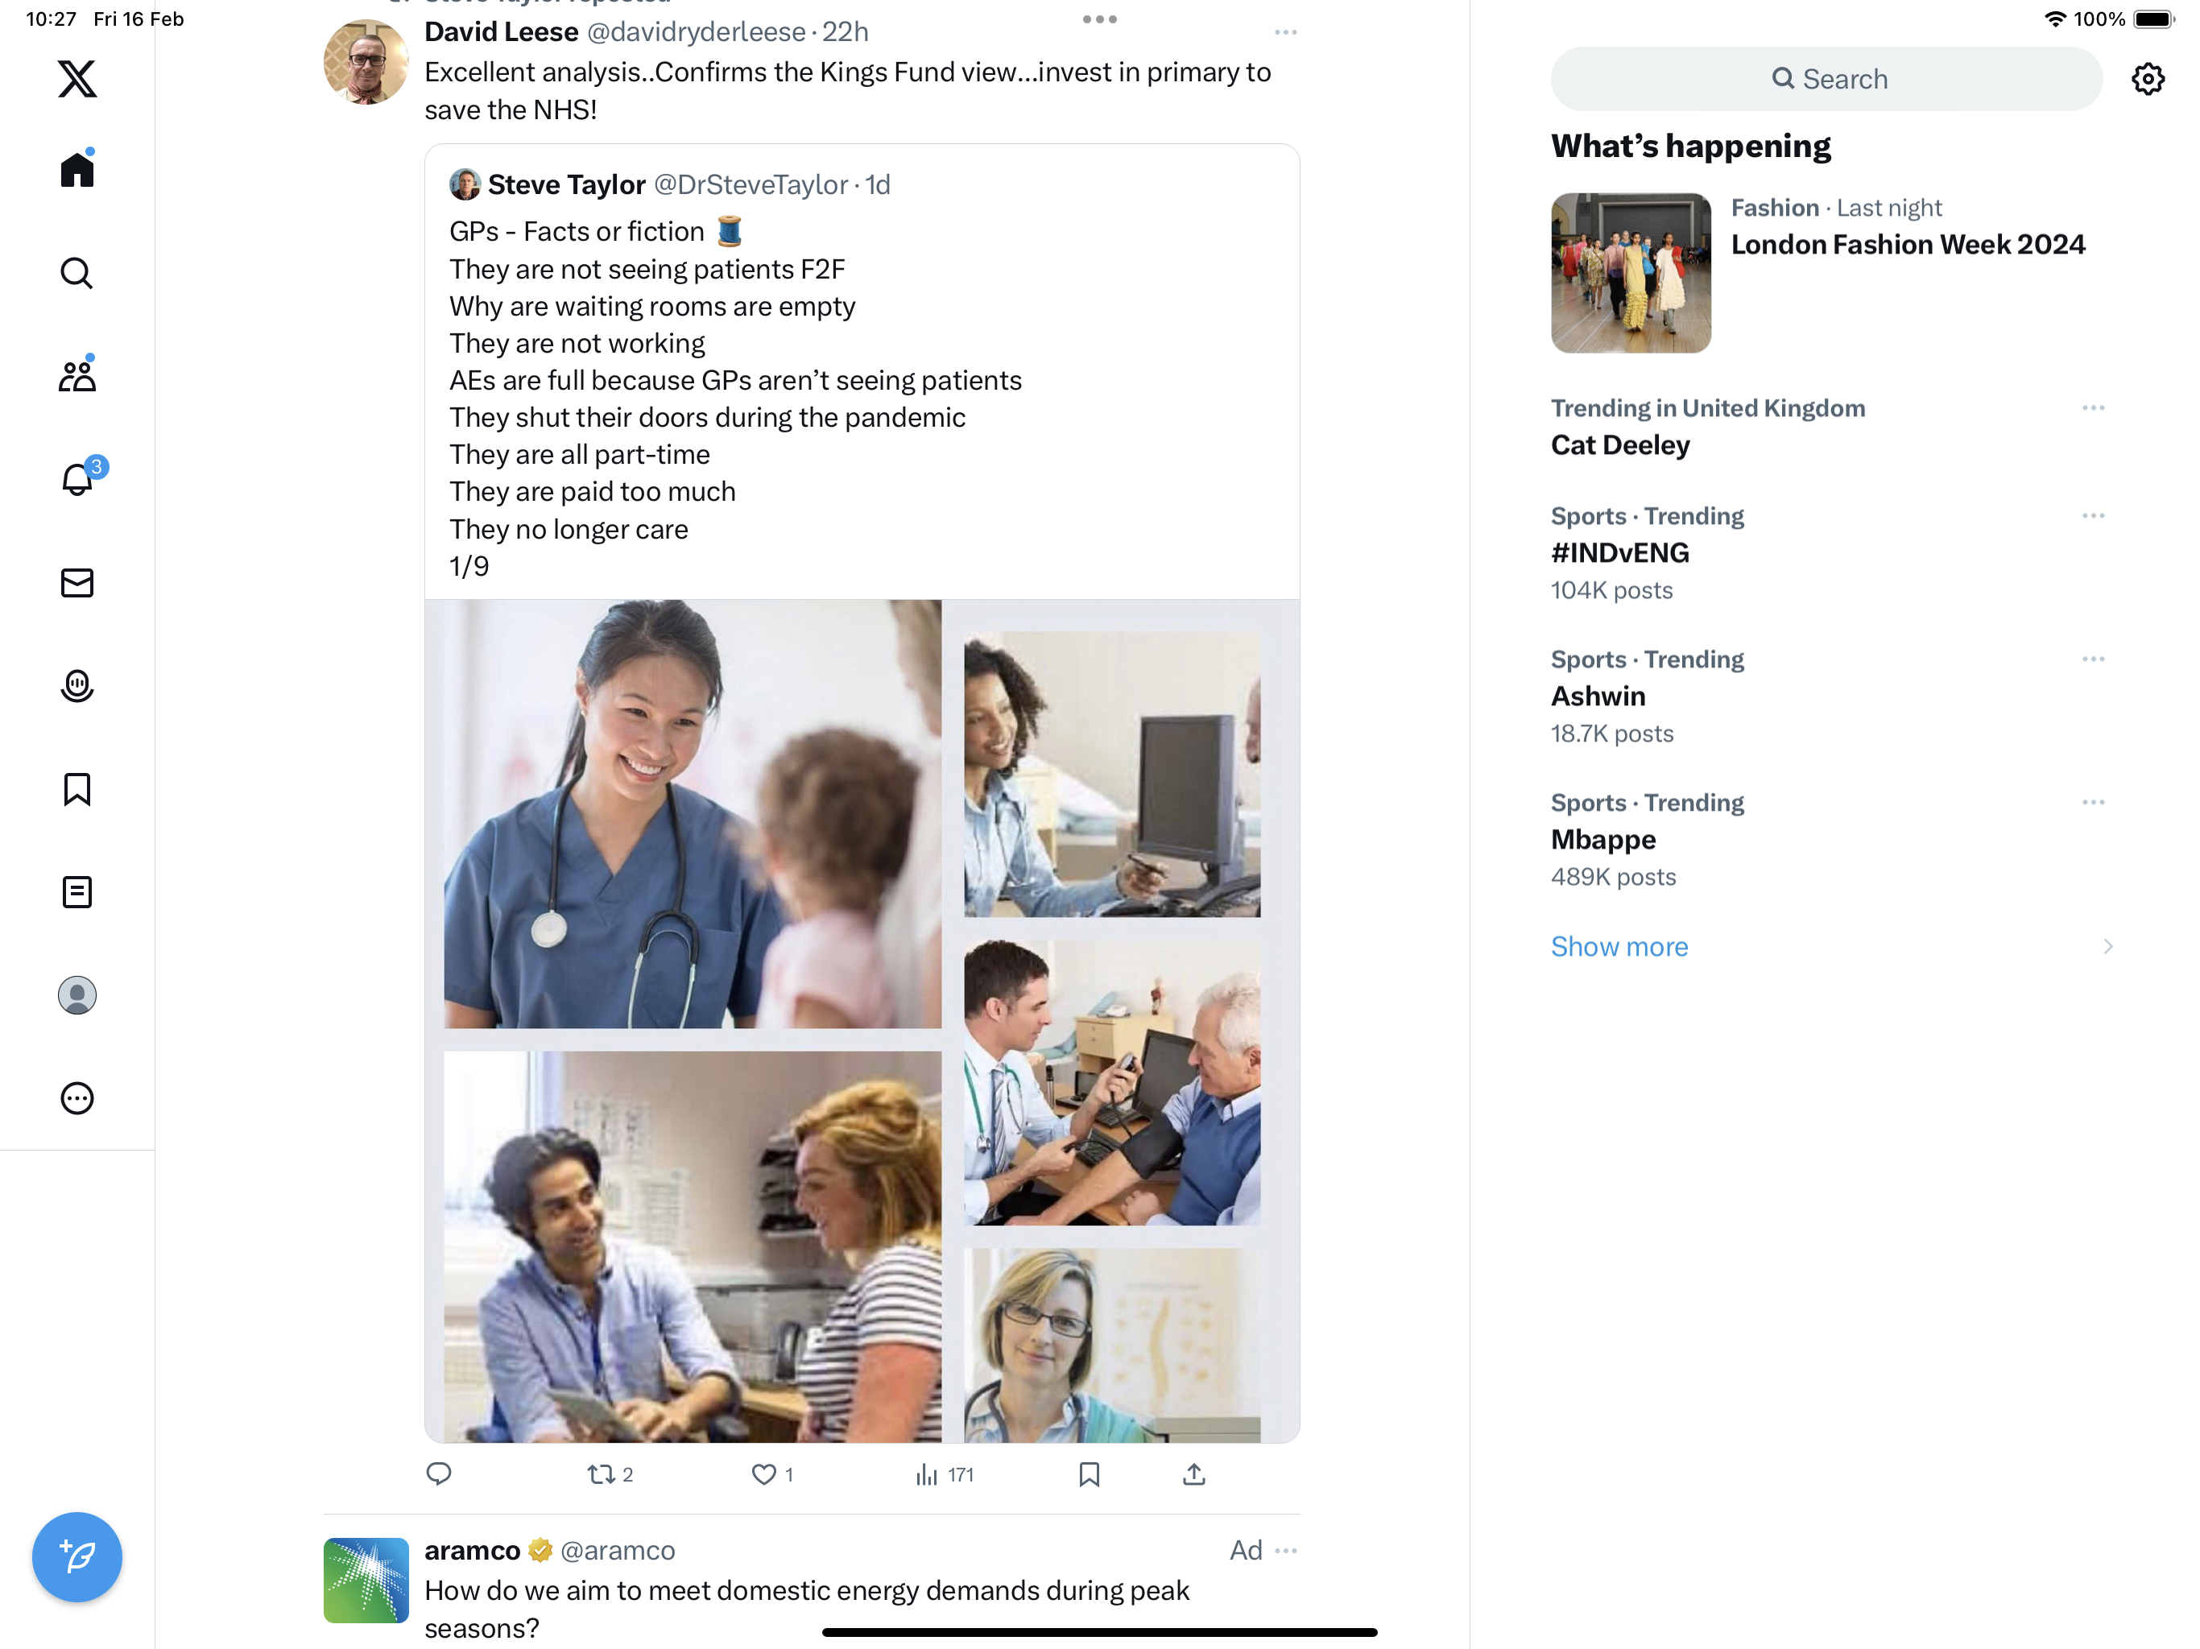
Task: Open options menu on aramco ad
Action: (1285, 1551)
